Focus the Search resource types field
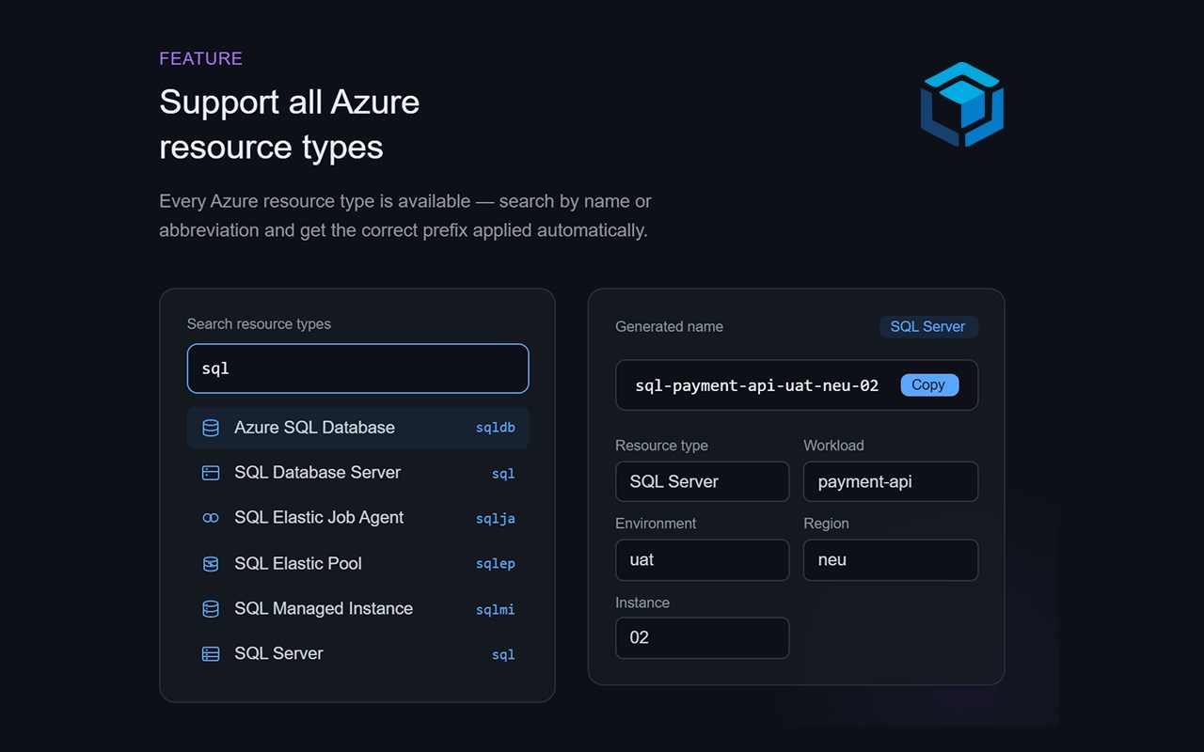Screen dimensions: 1204x752 [x=357, y=368]
